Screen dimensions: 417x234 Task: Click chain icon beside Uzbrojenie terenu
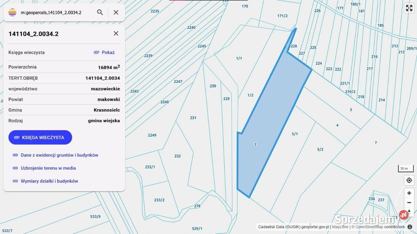click(16, 168)
